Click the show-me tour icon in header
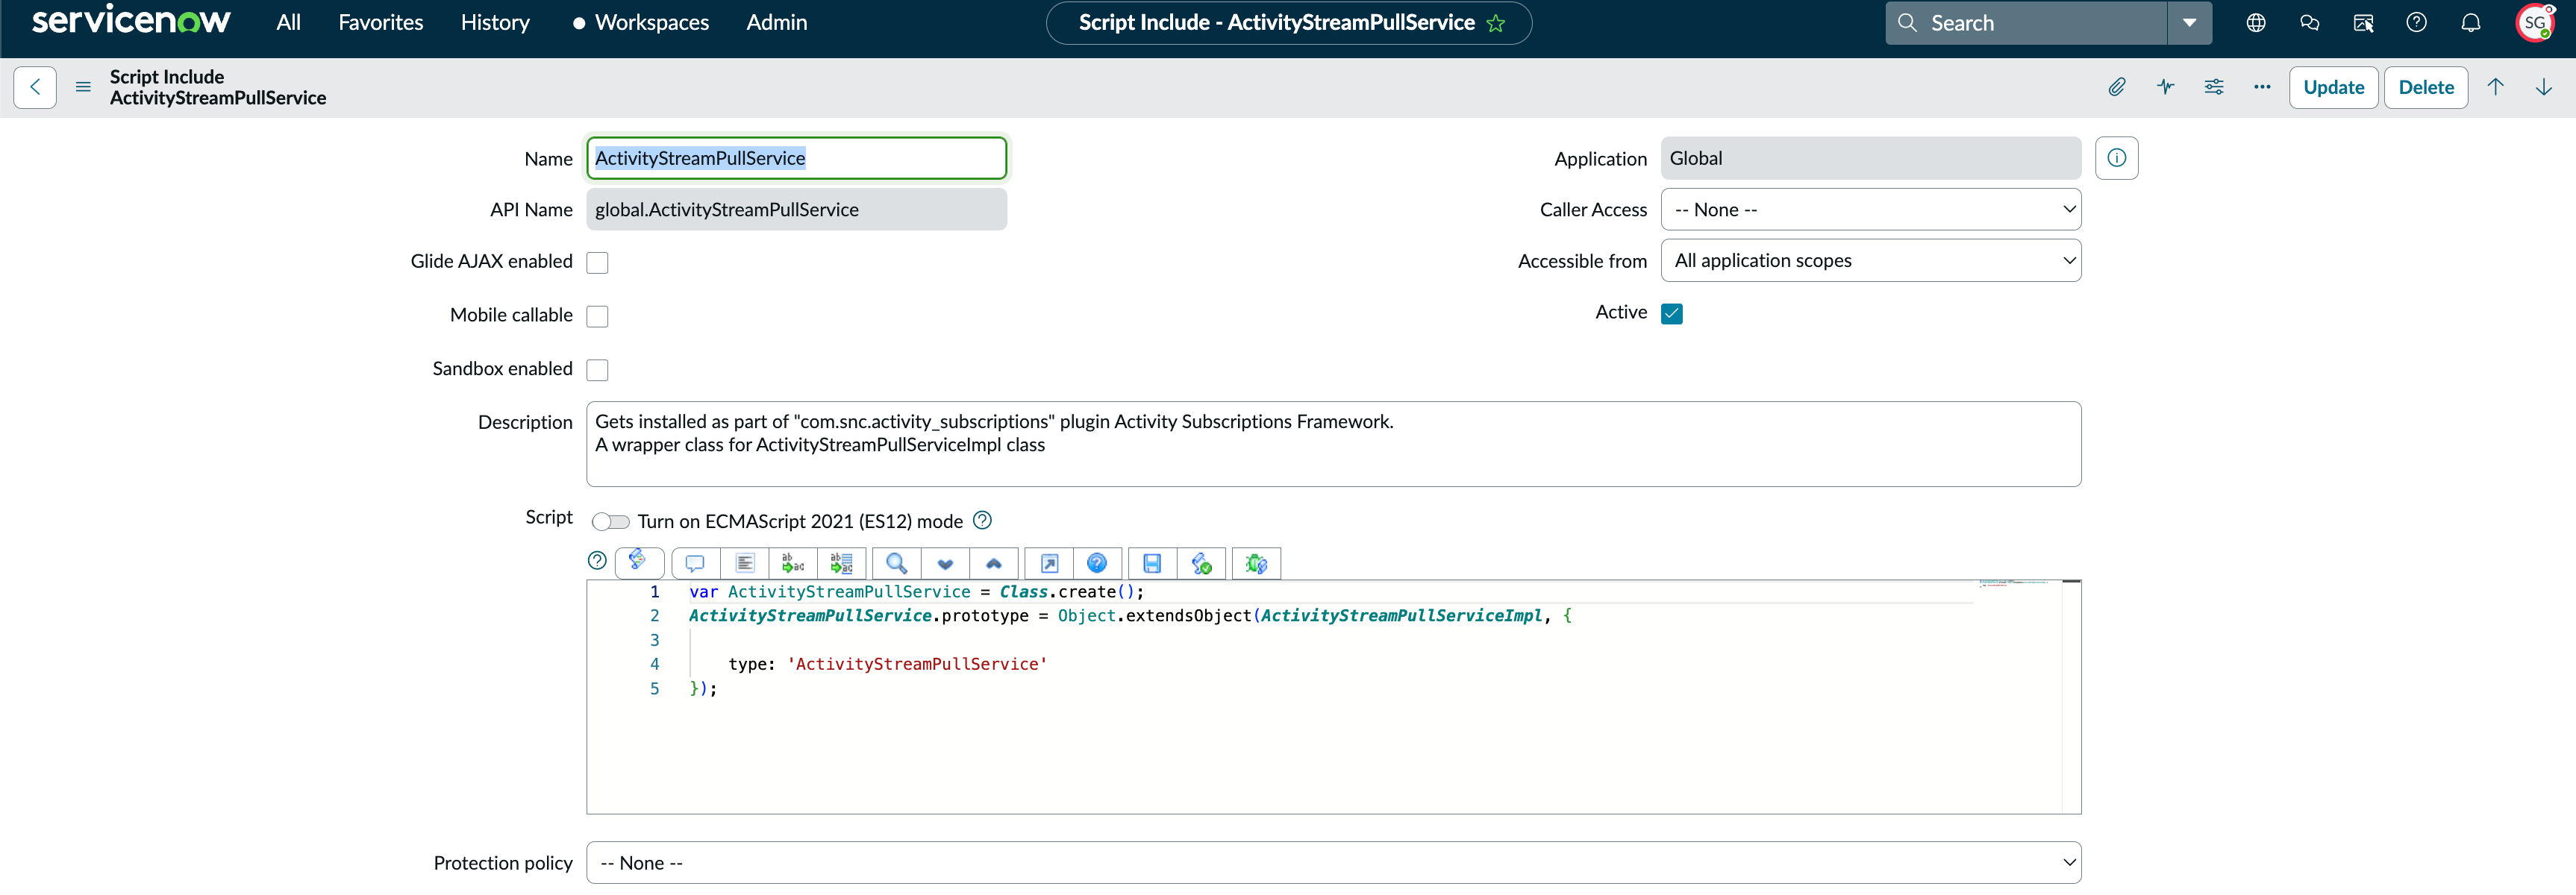Viewport: 2576px width, 895px height. 2363,23
